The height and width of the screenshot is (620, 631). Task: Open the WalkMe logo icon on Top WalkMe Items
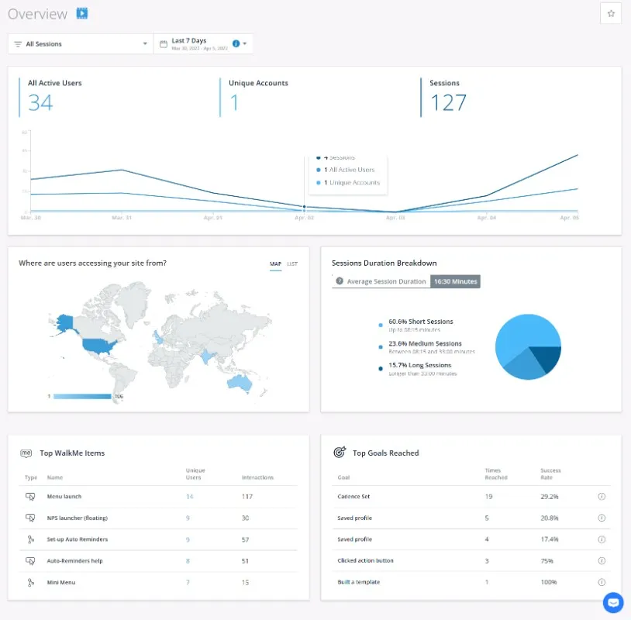tap(26, 453)
